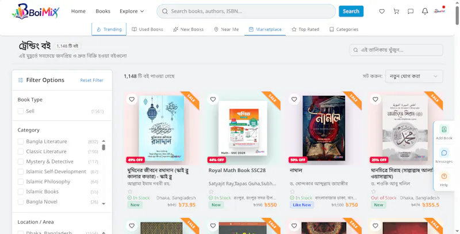The width and height of the screenshot is (460, 234).
Task: Click rating star under Royal Math Book
Action: [211, 192]
